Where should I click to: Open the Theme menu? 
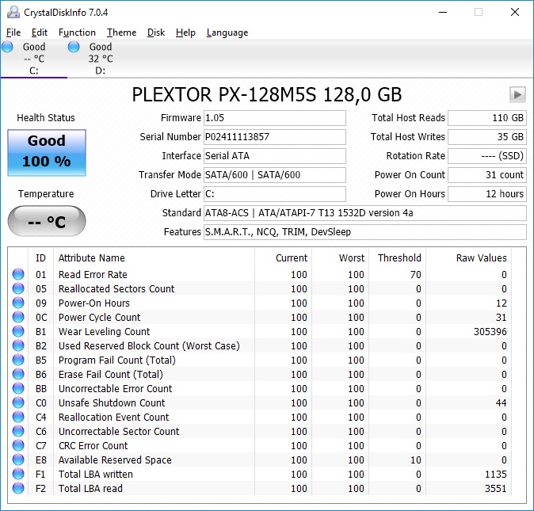pos(121,32)
